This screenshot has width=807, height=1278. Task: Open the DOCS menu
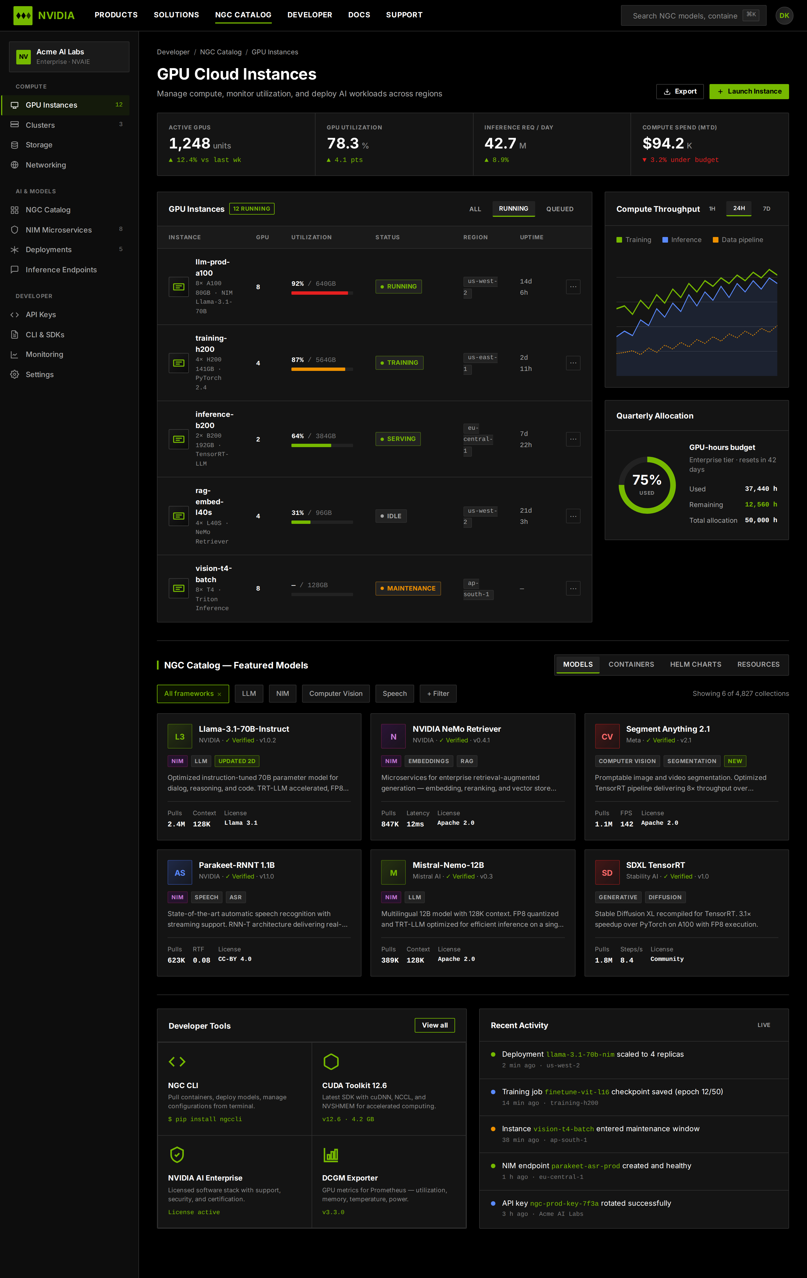(x=359, y=15)
